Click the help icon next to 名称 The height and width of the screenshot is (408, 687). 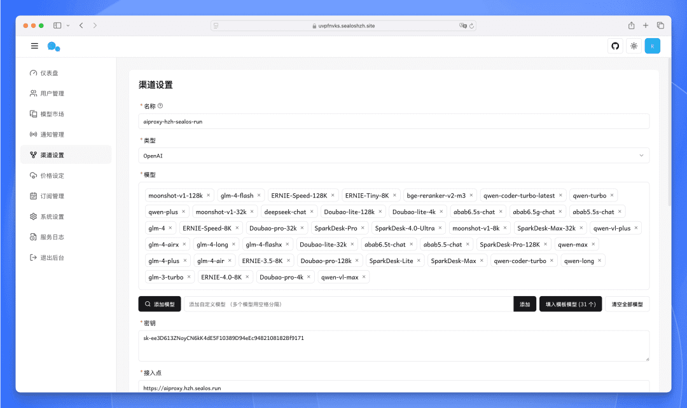(160, 105)
